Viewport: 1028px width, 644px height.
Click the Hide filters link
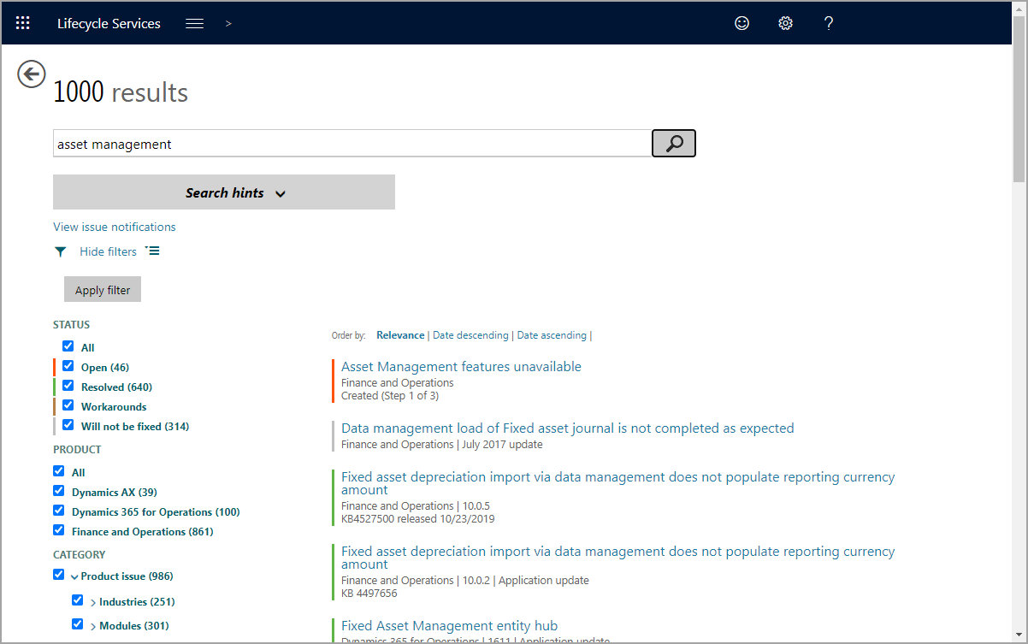click(108, 251)
